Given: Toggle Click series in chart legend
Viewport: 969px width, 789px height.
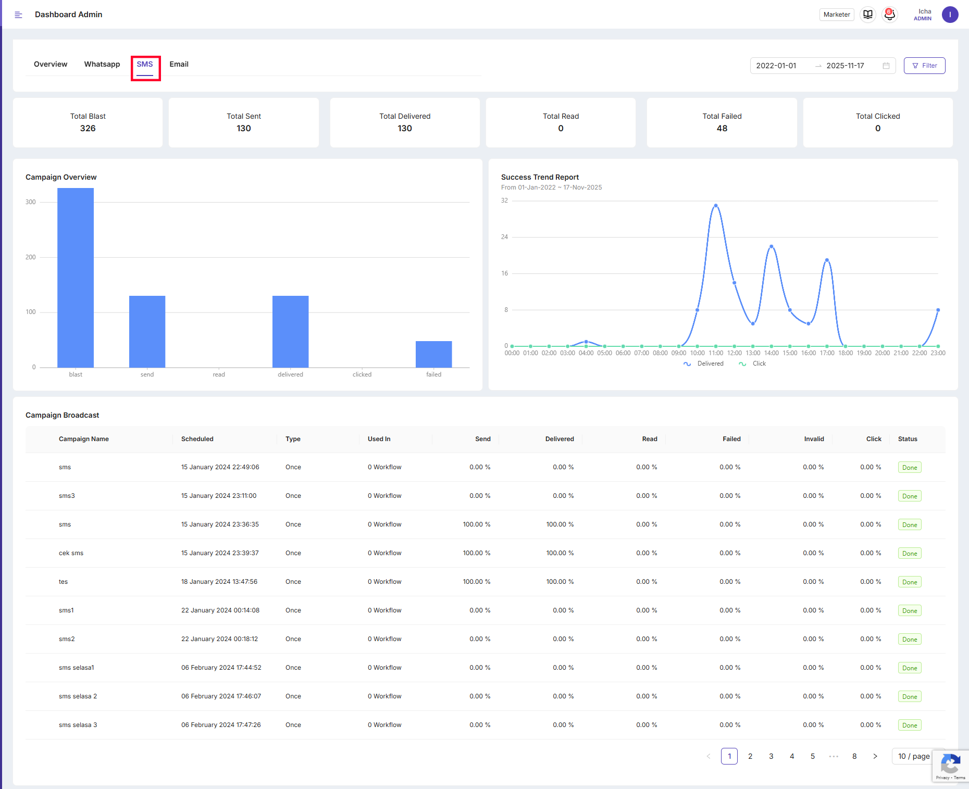Looking at the screenshot, I should click(753, 364).
